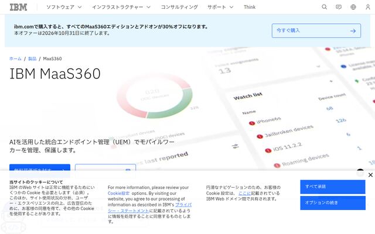Image resolution: width=375 pixels, height=234 pixels.
Task: Click the オプションの続き button
Action: (x=333, y=203)
